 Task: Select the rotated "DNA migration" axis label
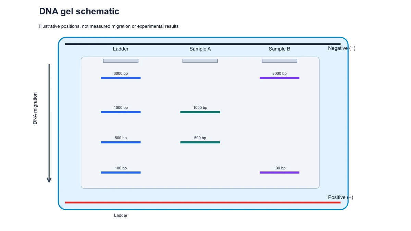pyautogui.click(x=35, y=108)
